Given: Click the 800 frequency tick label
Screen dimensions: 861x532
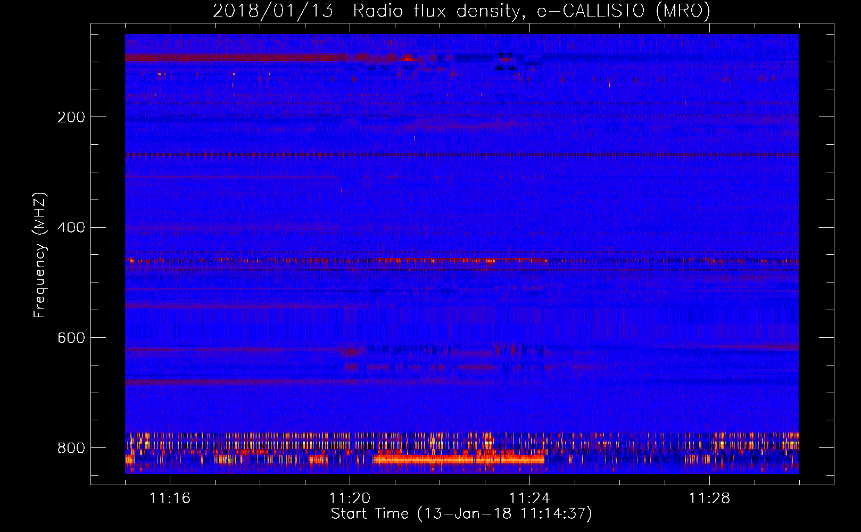Looking at the screenshot, I should (x=71, y=448).
